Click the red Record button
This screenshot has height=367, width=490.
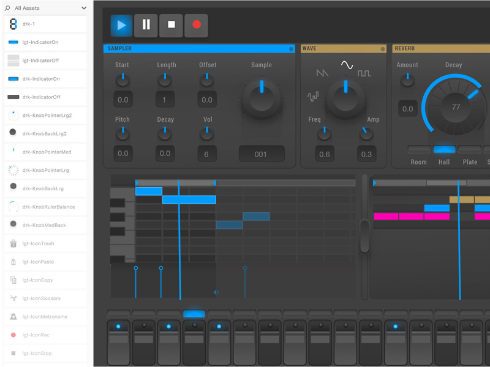click(196, 25)
